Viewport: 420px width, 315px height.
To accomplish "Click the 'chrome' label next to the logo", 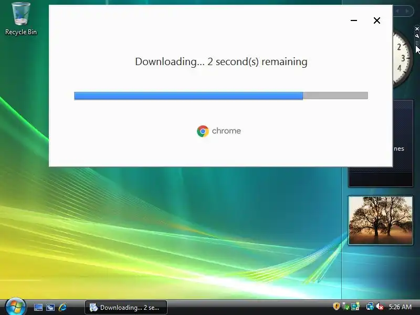I will [x=226, y=131].
